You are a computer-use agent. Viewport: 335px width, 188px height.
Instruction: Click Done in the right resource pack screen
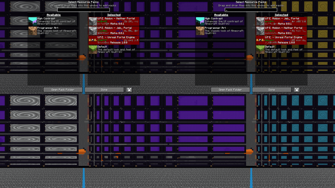tap(272, 90)
